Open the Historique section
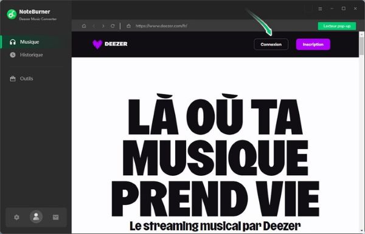The height and width of the screenshot is (234, 365). point(32,55)
